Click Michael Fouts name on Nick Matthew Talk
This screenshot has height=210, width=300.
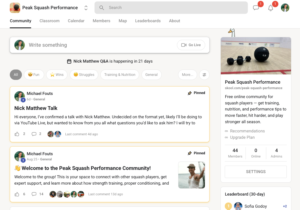40,93
